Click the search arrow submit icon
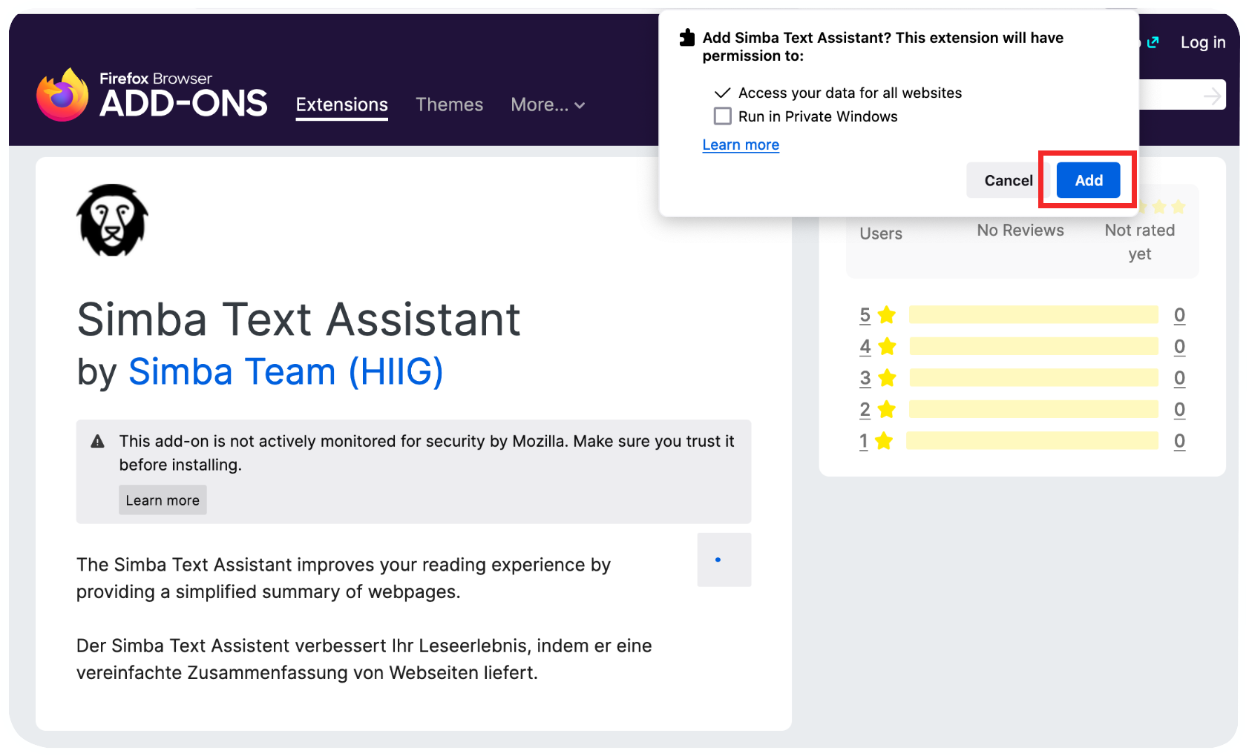 click(x=1212, y=96)
